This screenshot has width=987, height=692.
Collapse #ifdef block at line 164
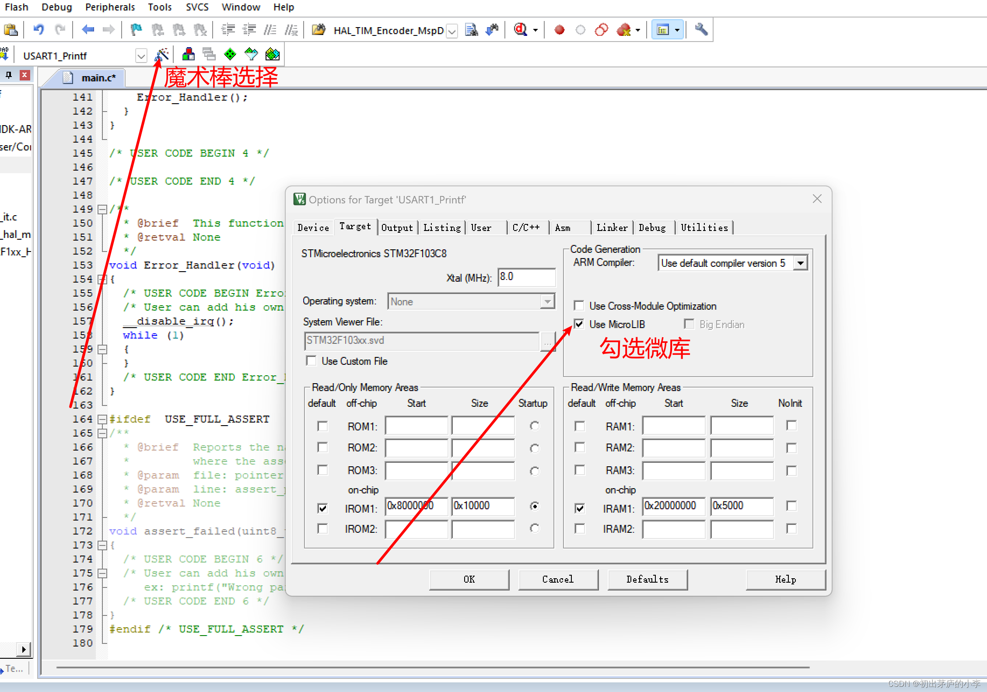pos(102,419)
